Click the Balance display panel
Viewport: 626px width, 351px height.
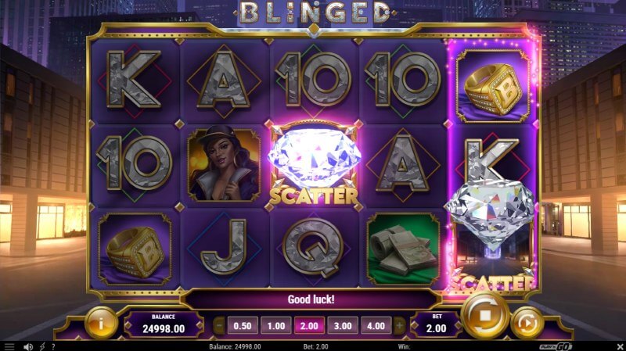pyautogui.click(x=164, y=324)
